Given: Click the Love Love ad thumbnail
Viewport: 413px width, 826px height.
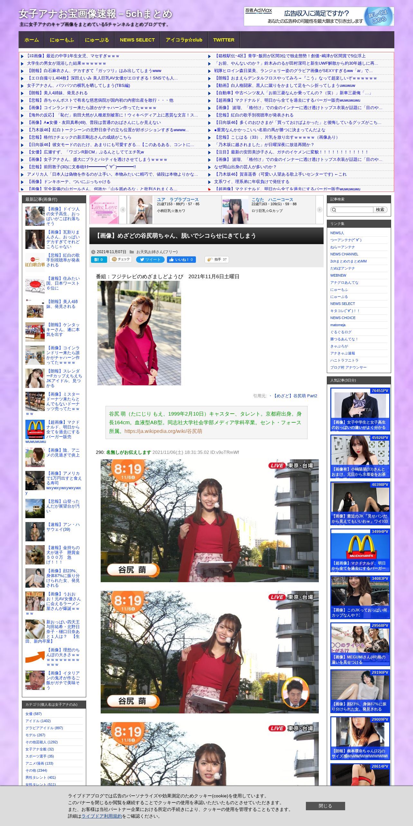Looking at the screenshot, I should [x=104, y=210].
